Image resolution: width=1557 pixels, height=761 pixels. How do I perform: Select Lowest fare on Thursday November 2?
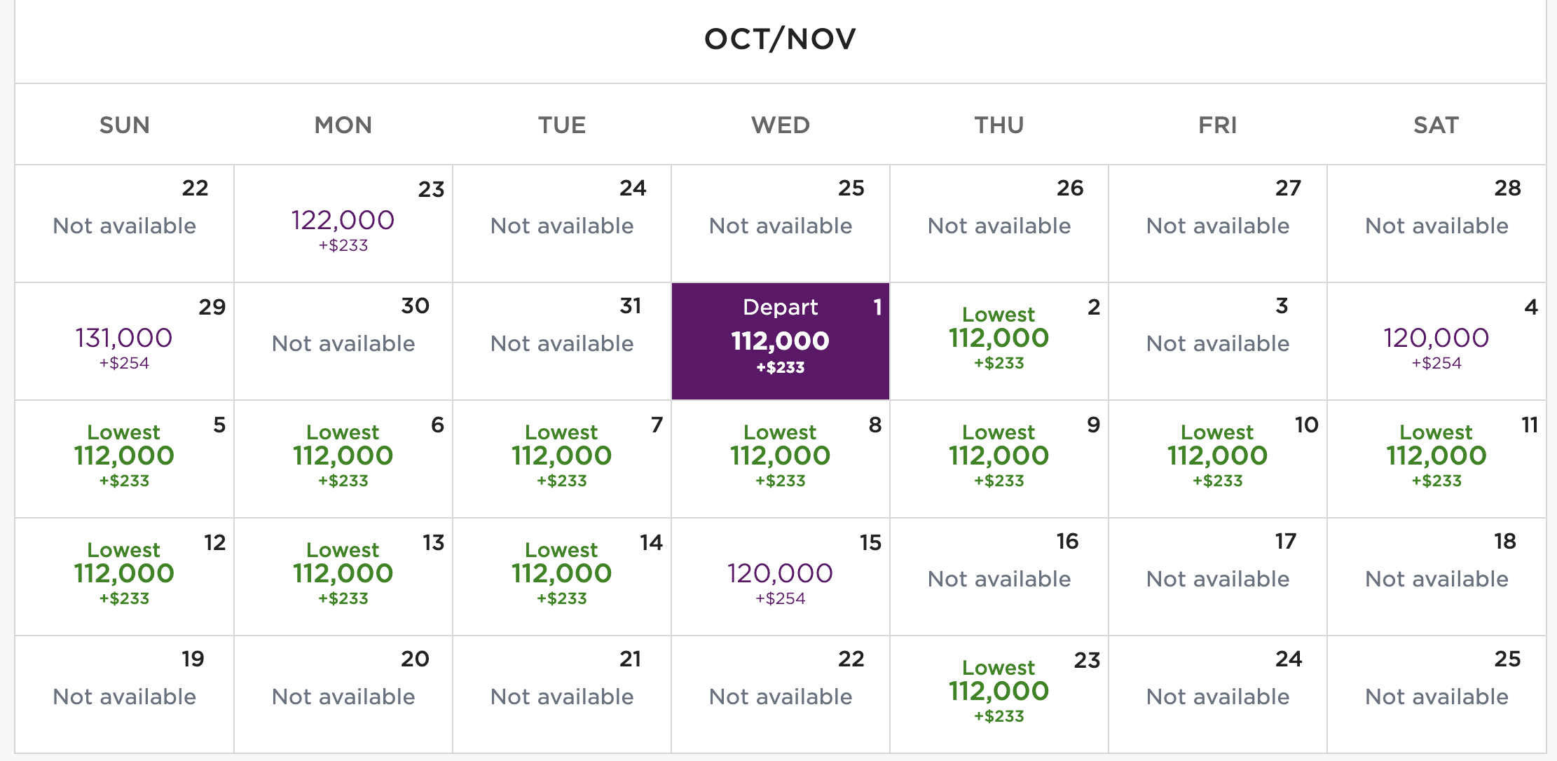(999, 341)
